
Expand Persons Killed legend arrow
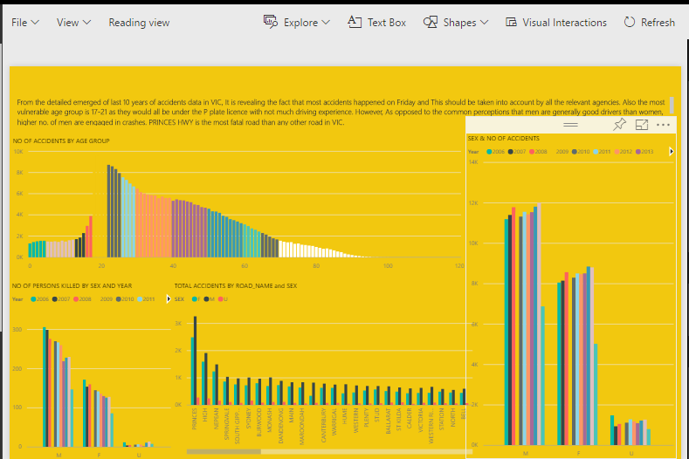[169, 299]
